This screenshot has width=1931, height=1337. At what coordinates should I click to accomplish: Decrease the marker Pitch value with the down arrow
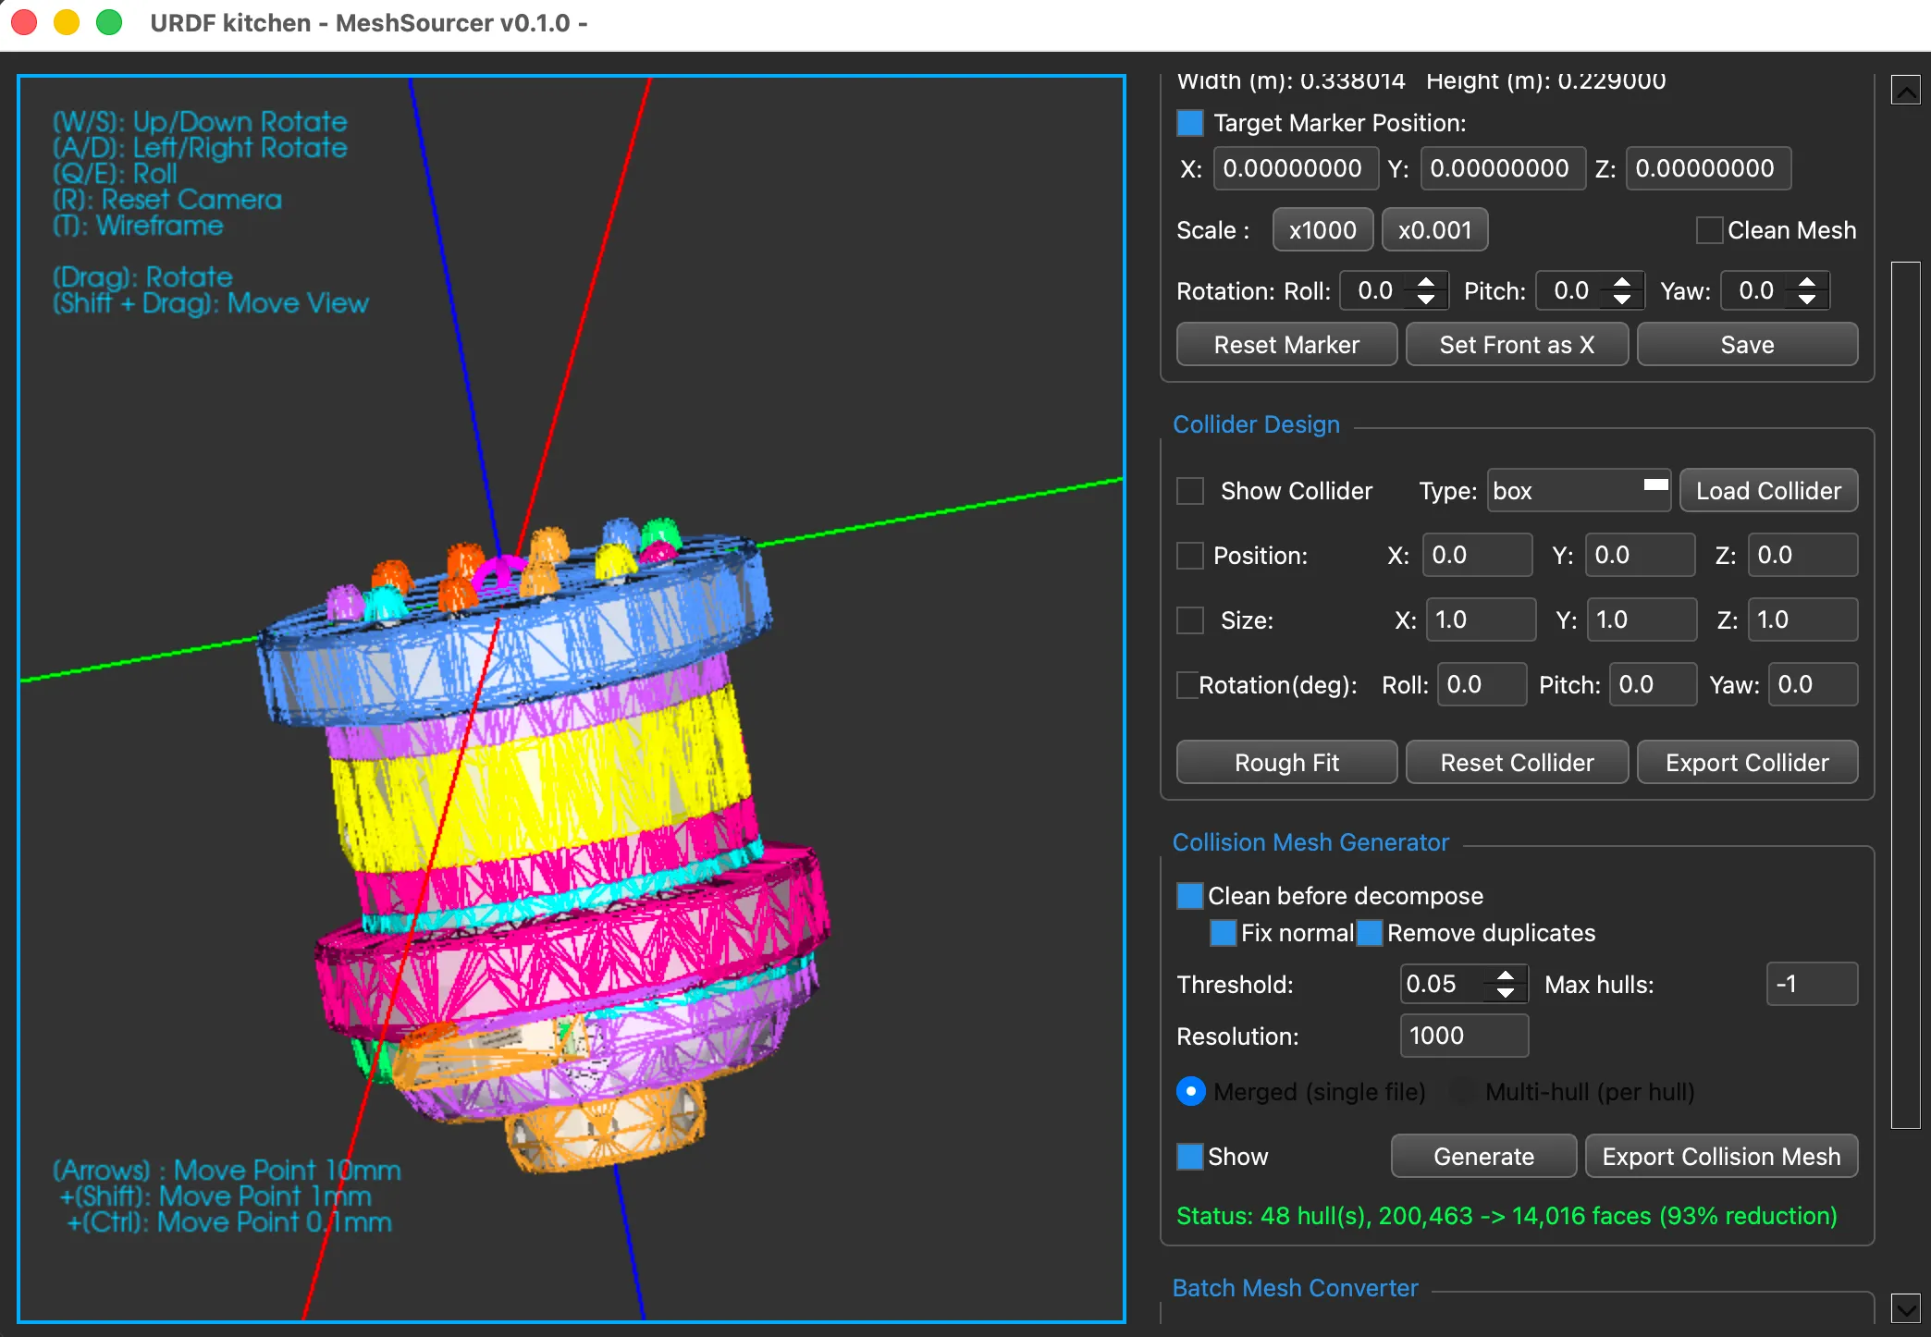coord(1622,300)
